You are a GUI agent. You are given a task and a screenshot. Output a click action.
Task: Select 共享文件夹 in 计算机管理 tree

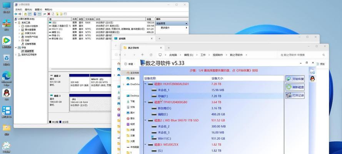click(30, 33)
